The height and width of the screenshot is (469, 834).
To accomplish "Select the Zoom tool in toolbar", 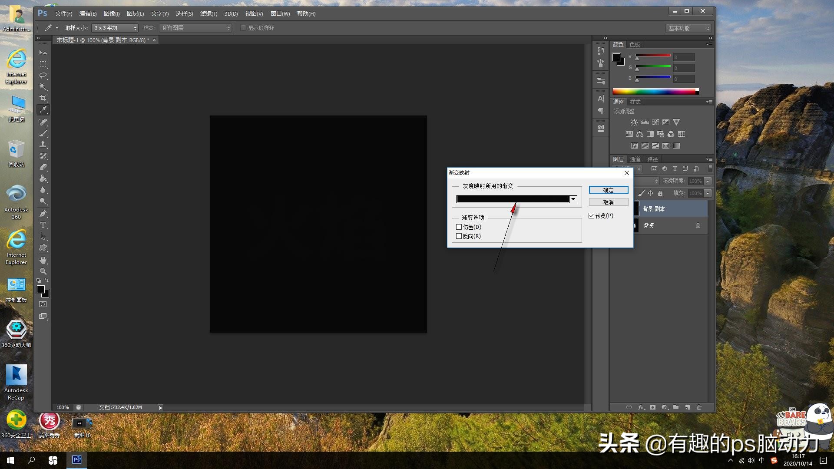I will [x=43, y=271].
